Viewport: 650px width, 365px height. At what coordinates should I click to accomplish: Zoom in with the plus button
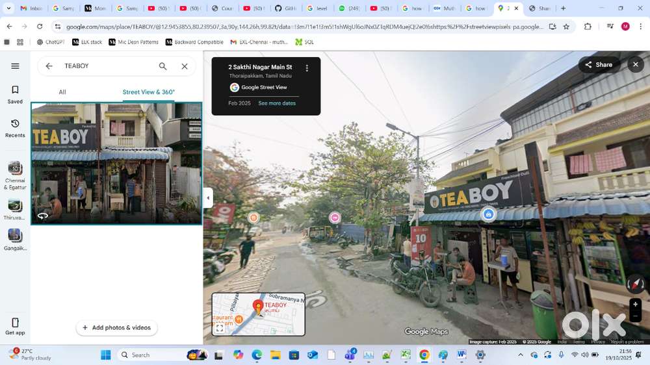pyautogui.click(x=635, y=305)
